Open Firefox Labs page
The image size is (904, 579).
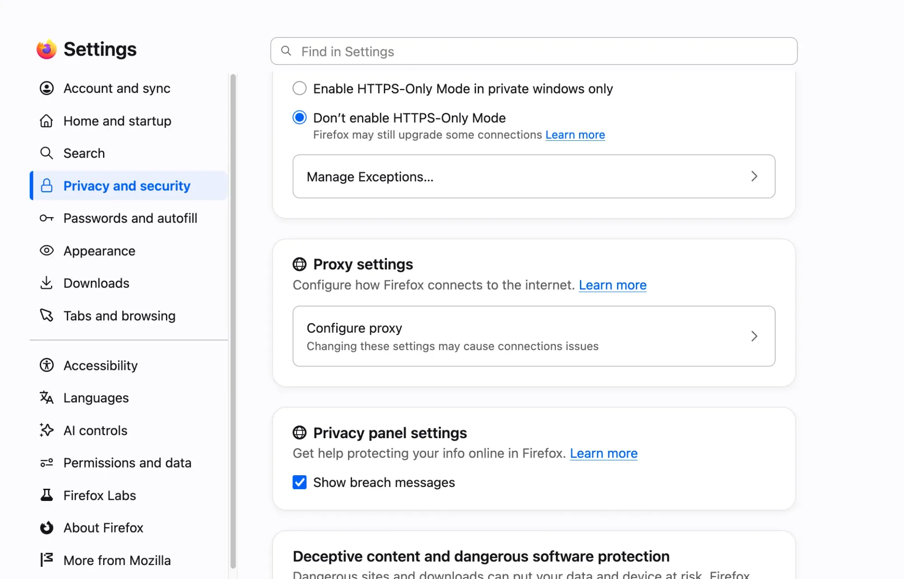tap(129, 495)
